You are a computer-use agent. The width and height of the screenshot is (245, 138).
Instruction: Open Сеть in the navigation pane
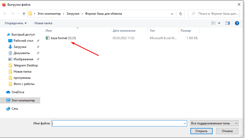click(15, 109)
